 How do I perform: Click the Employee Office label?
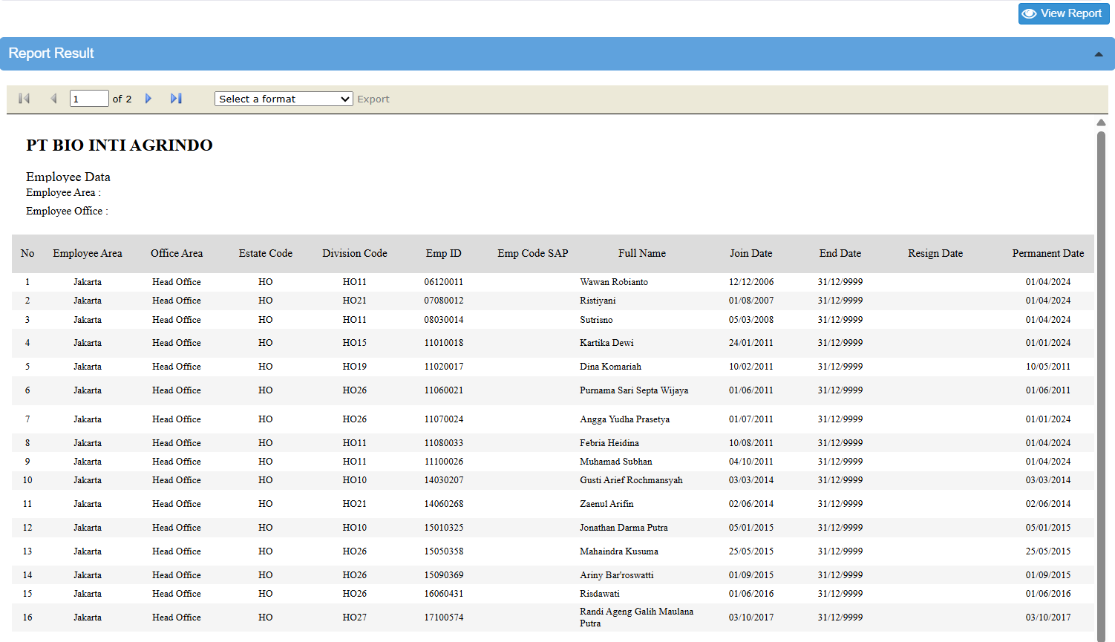click(x=67, y=211)
